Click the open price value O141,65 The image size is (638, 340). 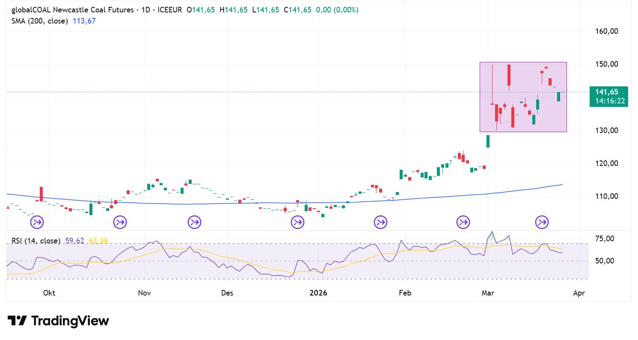tap(201, 10)
